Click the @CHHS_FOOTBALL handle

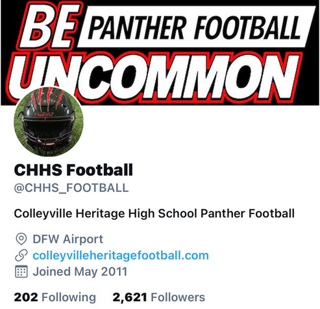(71, 188)
